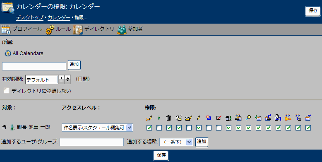This screenshot has width=322, height=162.
Task: Open the ルール gears icon
Action: coord(50,29)
